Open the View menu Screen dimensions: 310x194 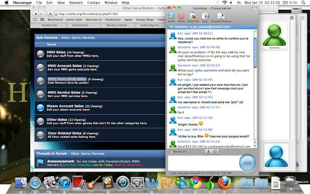pos(61,3)
